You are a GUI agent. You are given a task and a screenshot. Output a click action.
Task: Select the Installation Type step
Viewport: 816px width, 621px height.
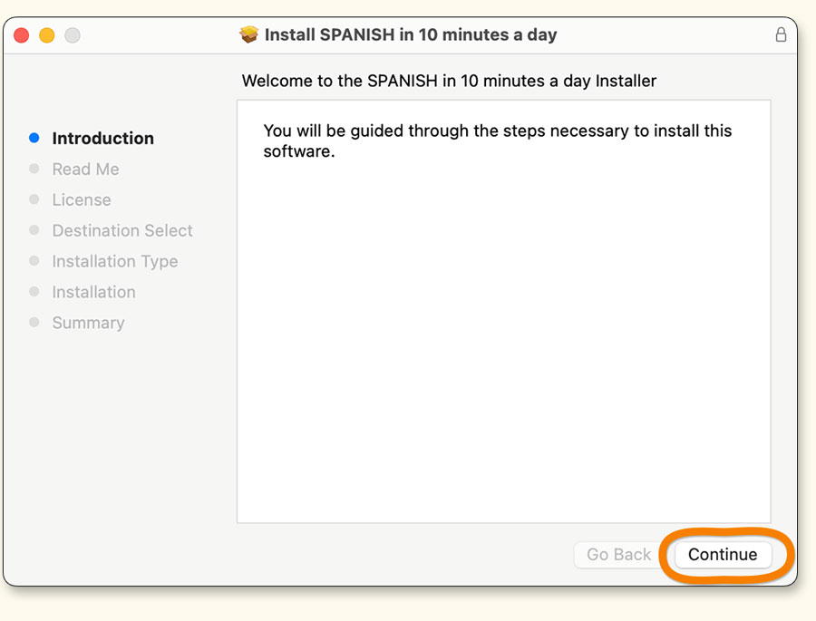(x=115, y=262)
